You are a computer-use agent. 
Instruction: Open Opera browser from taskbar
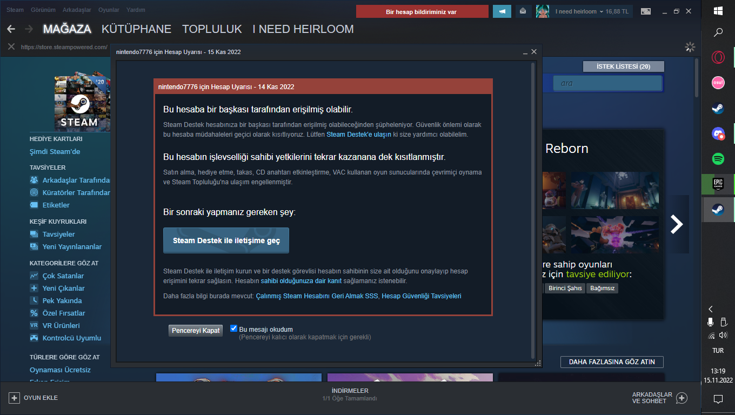718,57
